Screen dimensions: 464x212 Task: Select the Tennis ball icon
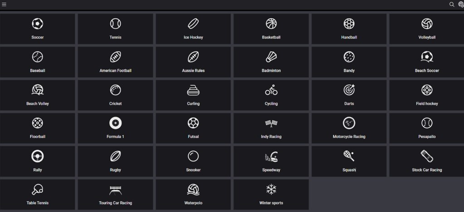click(115, 24)
